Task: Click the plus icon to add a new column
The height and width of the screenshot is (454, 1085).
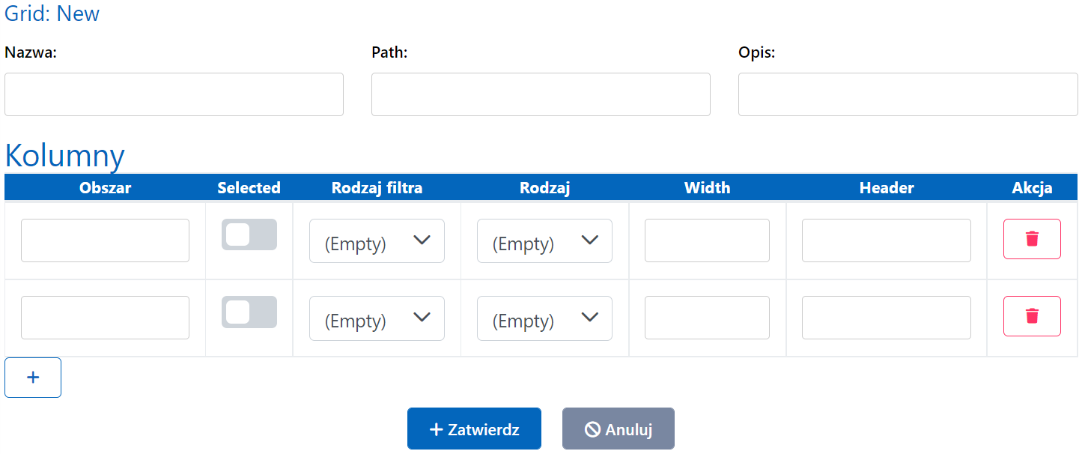Action: click(x=32, y=377)
